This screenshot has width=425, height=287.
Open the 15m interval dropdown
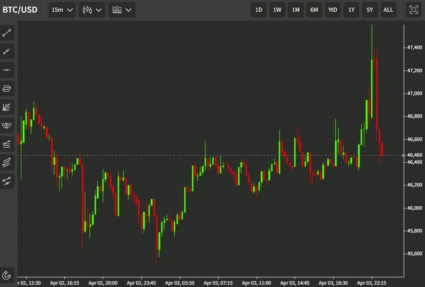[x=62, y=9]
